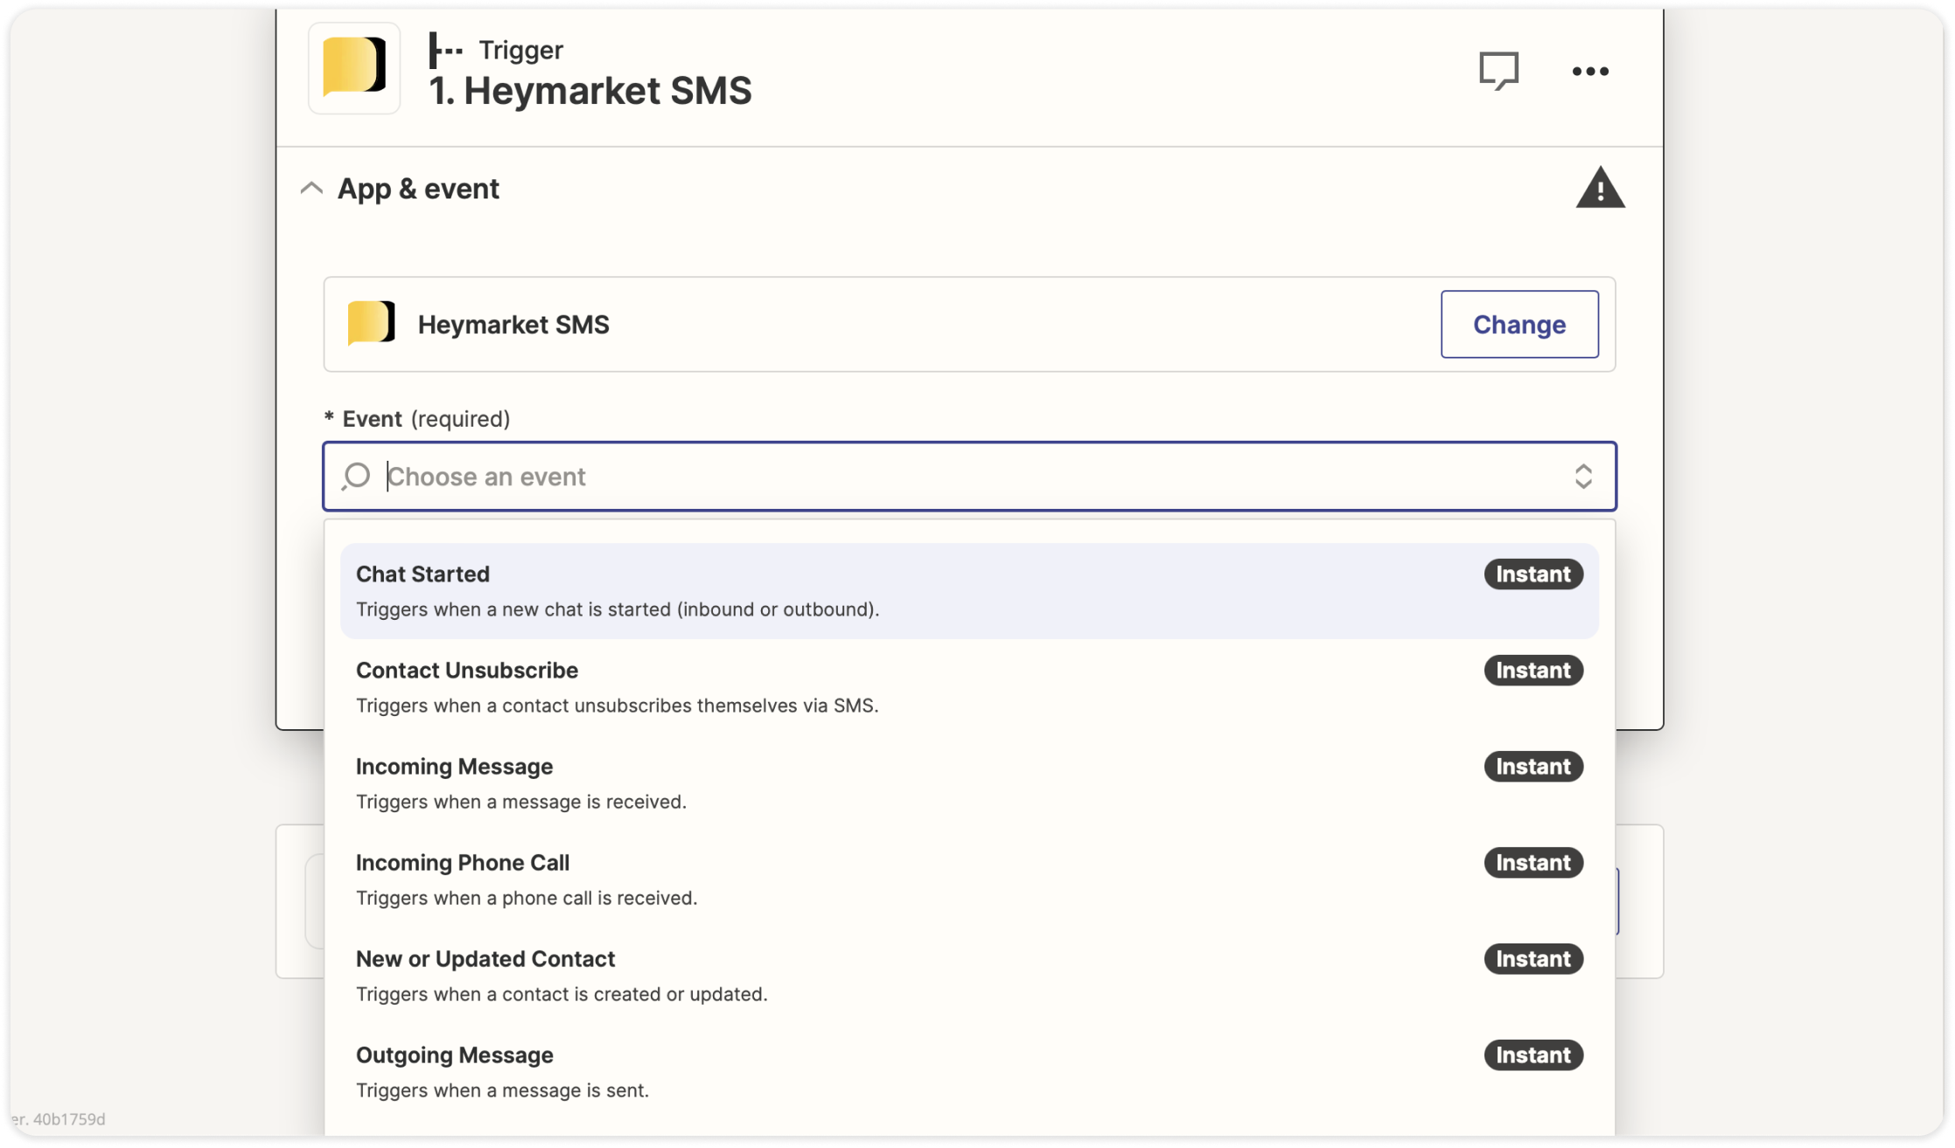Click the Instant badge on Chat Started

1533,574
